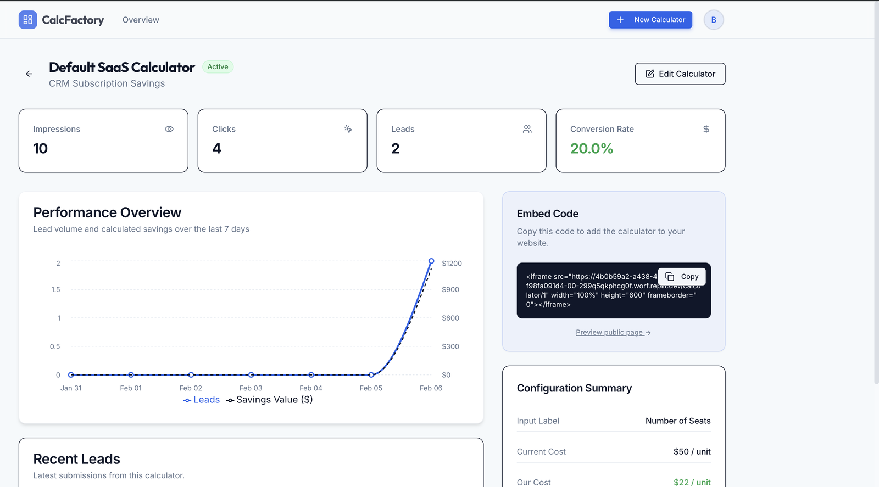This screenshot has height=487, width=879.
Task: Toggle the Savings Value ($) legend entry
Action: pyautogui.click(x=270, y=400)
